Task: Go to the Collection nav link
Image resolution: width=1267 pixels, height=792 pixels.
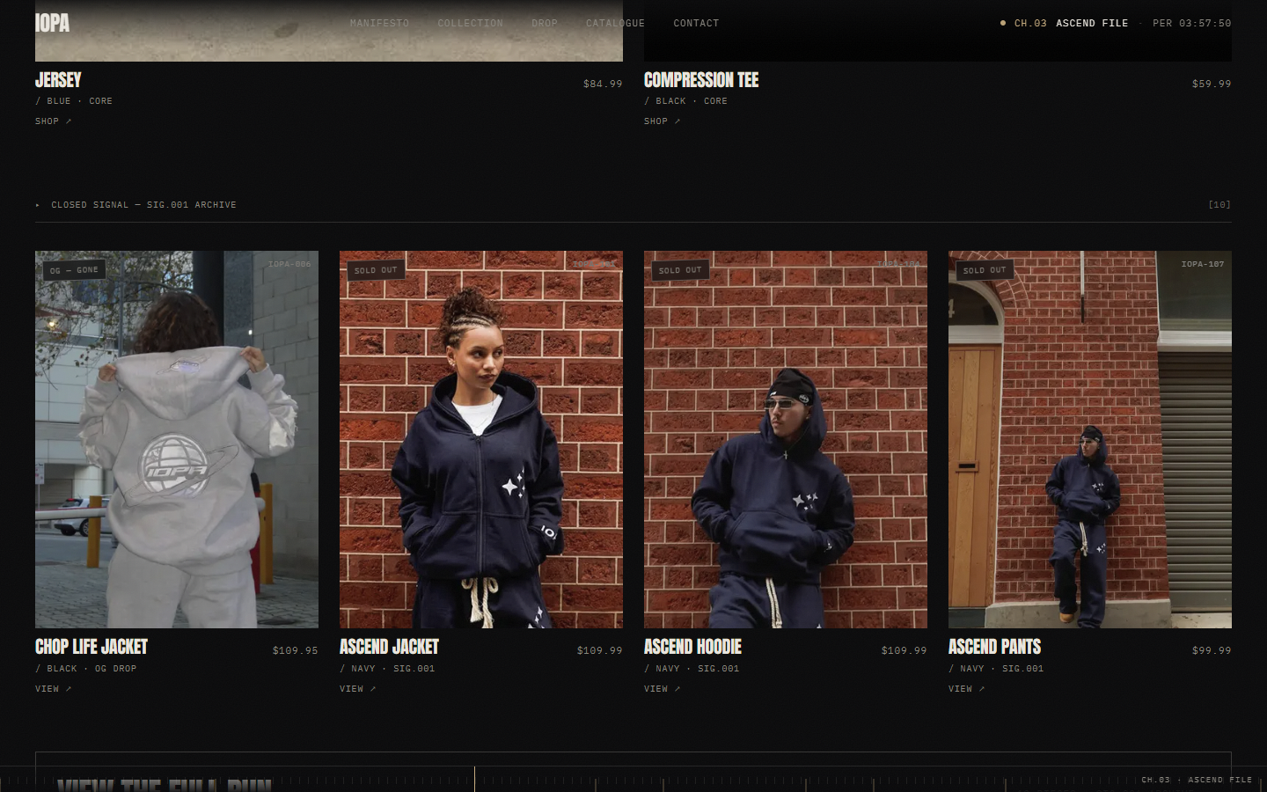Action: coord(470,23)
